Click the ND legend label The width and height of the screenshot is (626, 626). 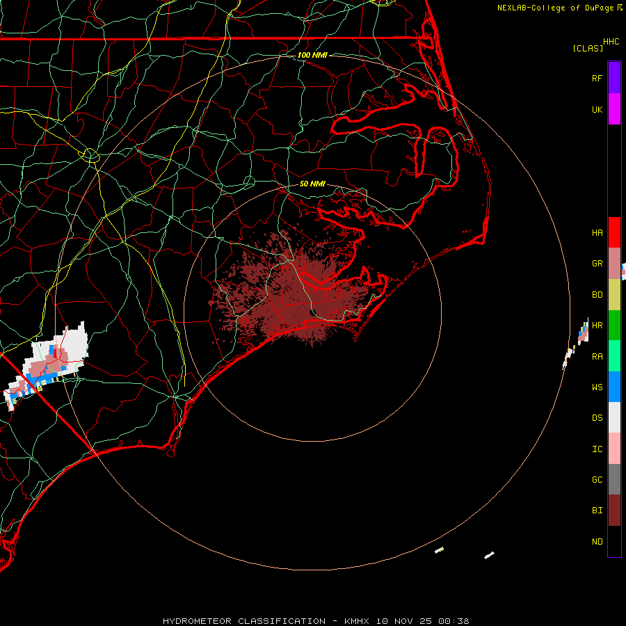pyautogui.click(x=597, y=542)
